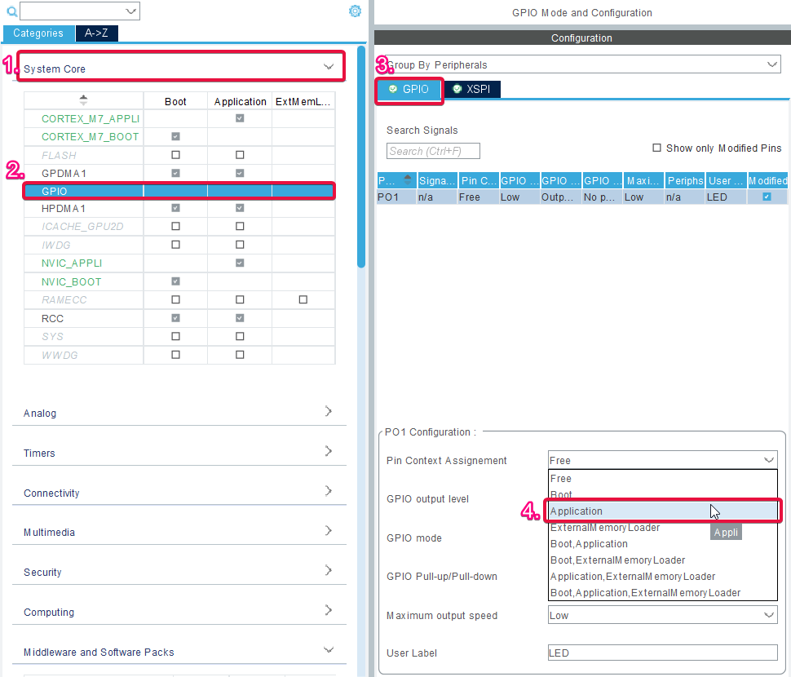791x677 pixels.
Task: Toggle the ICACHE_GPU2D Boot checkbox
Action: point(175,226)
